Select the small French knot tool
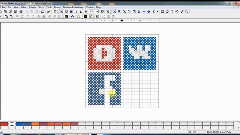Image resolution: width=240 pixels, height=135 pixels. coord(144,12)
